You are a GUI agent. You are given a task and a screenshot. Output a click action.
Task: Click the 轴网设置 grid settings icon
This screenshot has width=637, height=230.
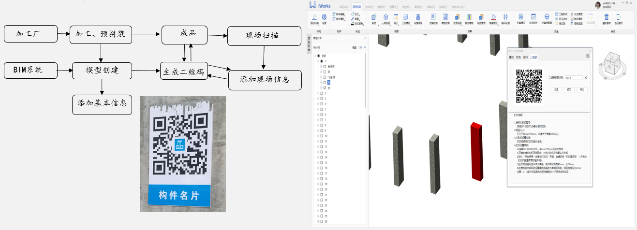pos(505,17)
